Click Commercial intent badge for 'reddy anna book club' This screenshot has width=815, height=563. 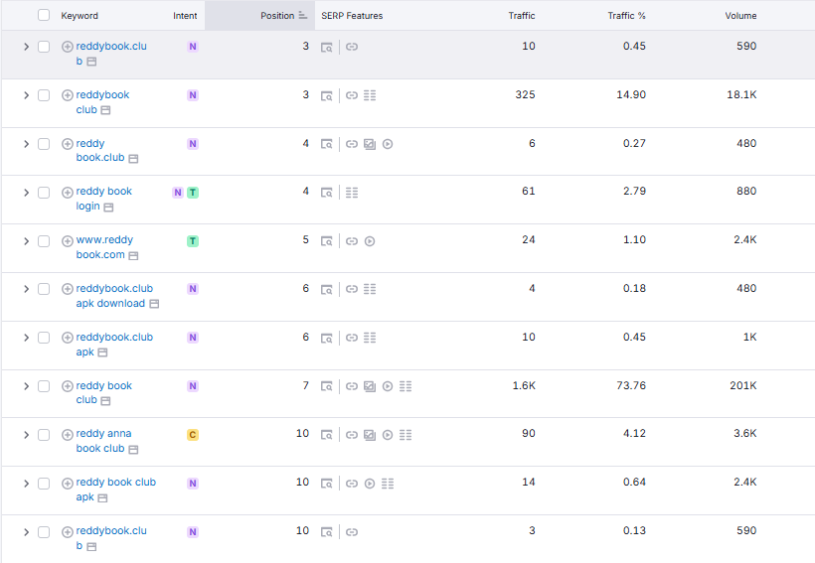193,435
